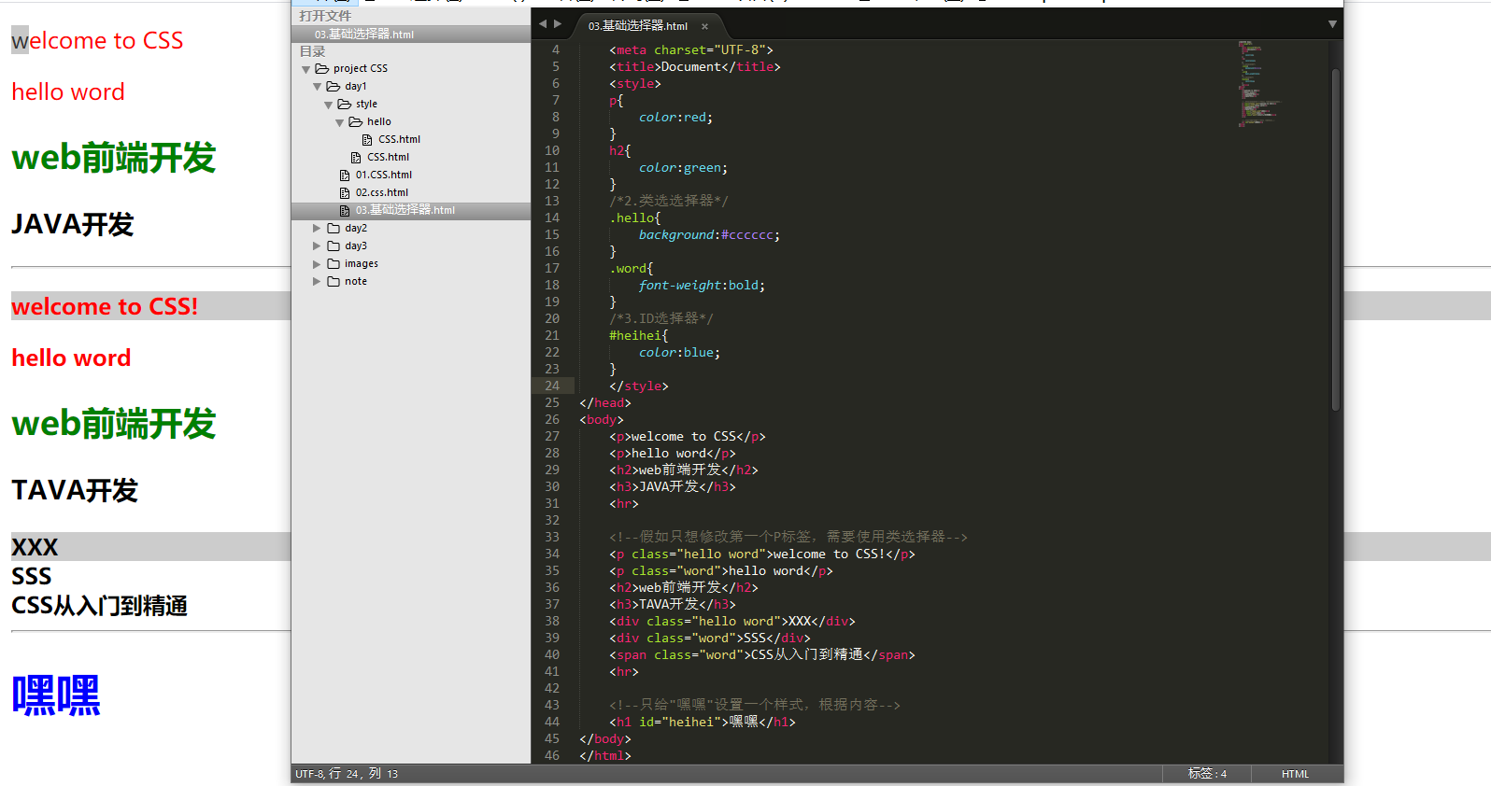
Task: Collapse the day1 folder arrow
Action: [317, 87]
